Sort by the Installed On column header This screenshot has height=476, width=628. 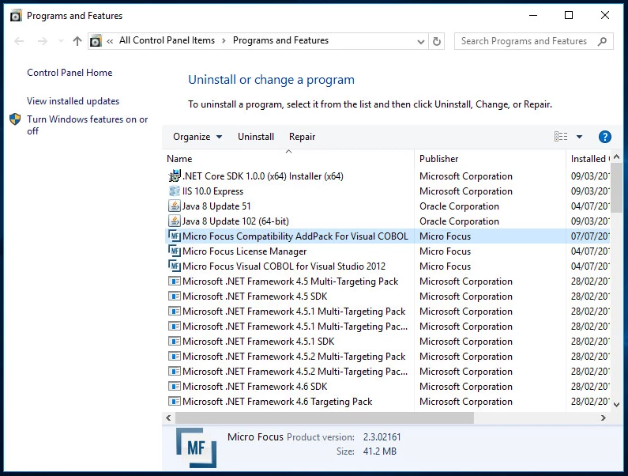[589, 159]
